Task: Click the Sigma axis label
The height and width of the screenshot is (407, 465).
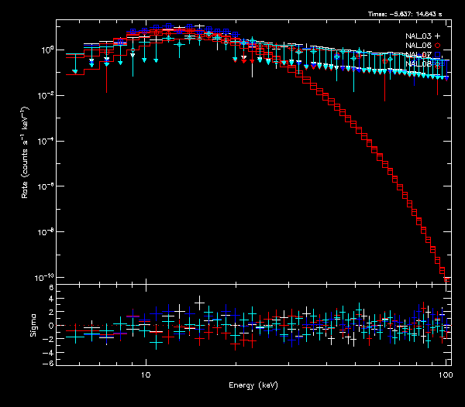Action: 33,325
